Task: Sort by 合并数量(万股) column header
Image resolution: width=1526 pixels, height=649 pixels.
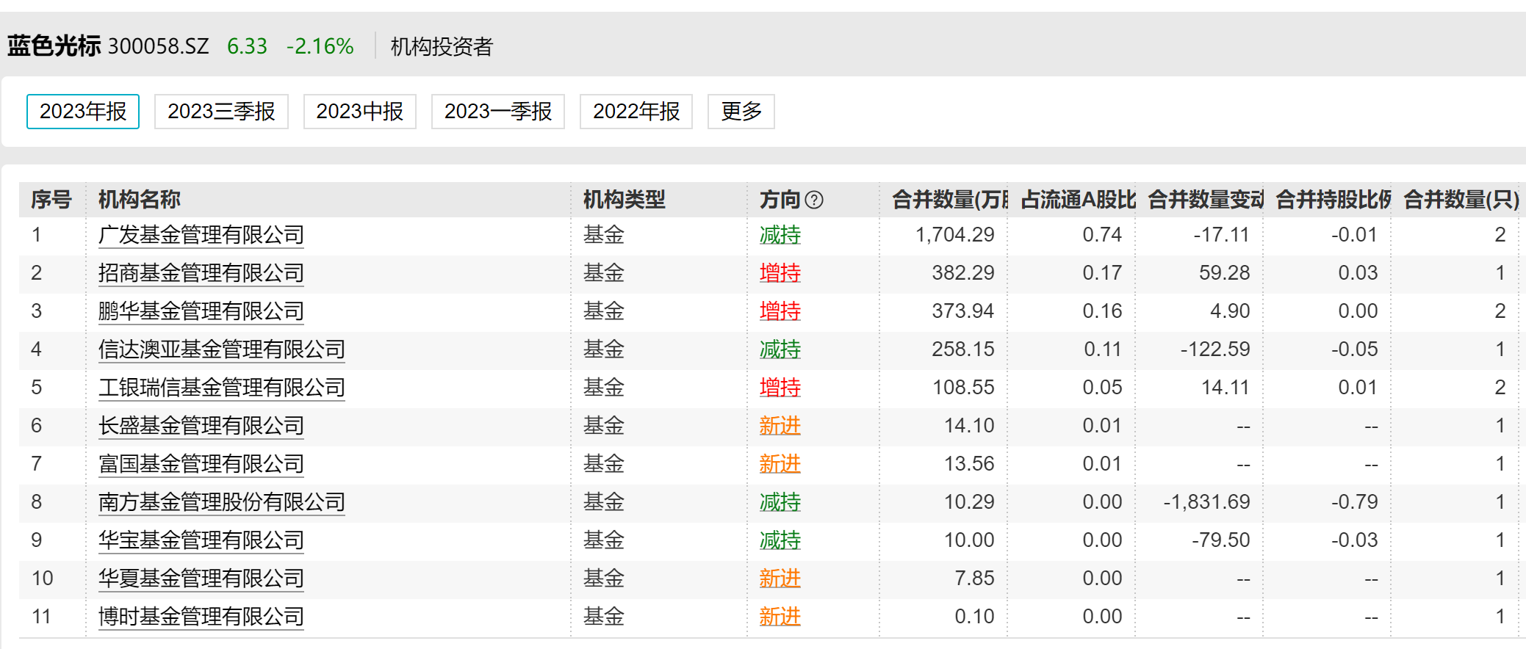Action: pos(950,200)
